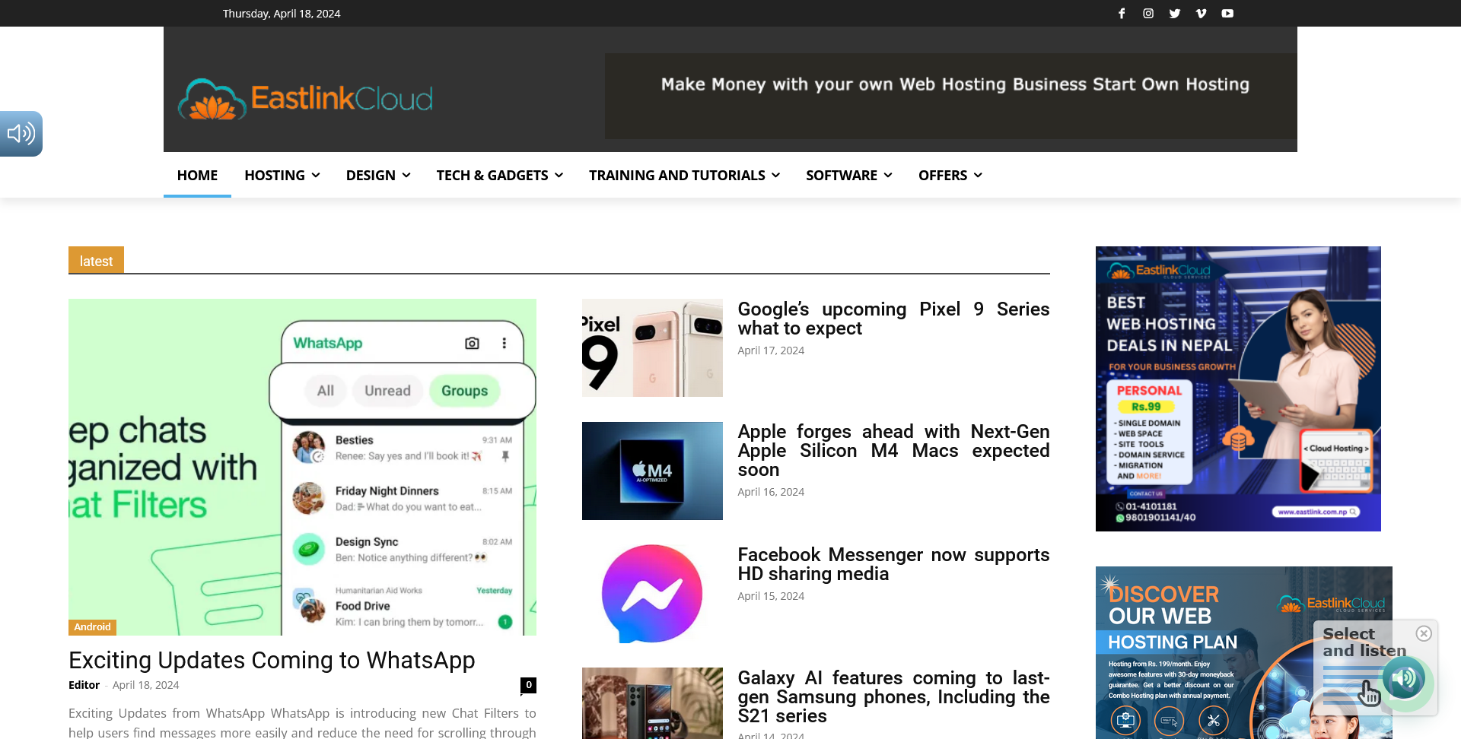Viewport: 1461px width, 739px height.
Task: Click the Android category tag
Action: pyautogui.click(x=92, y=627)
